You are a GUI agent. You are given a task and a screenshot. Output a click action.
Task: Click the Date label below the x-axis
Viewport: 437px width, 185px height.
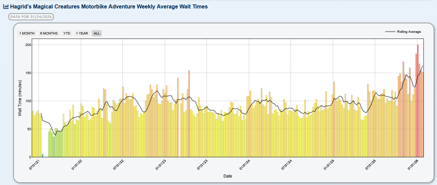(x=227, y=176)
